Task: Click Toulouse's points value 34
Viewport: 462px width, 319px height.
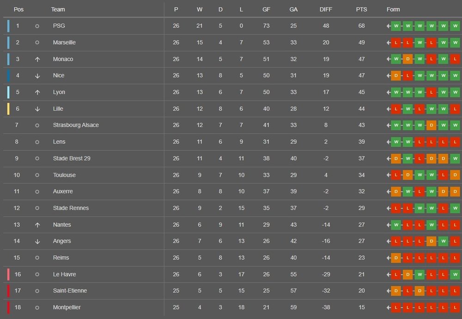Action: point(361,175)
